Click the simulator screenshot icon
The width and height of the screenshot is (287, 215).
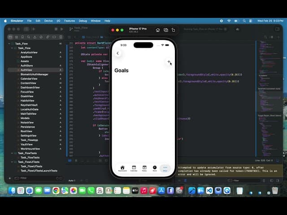pos(165,30)
